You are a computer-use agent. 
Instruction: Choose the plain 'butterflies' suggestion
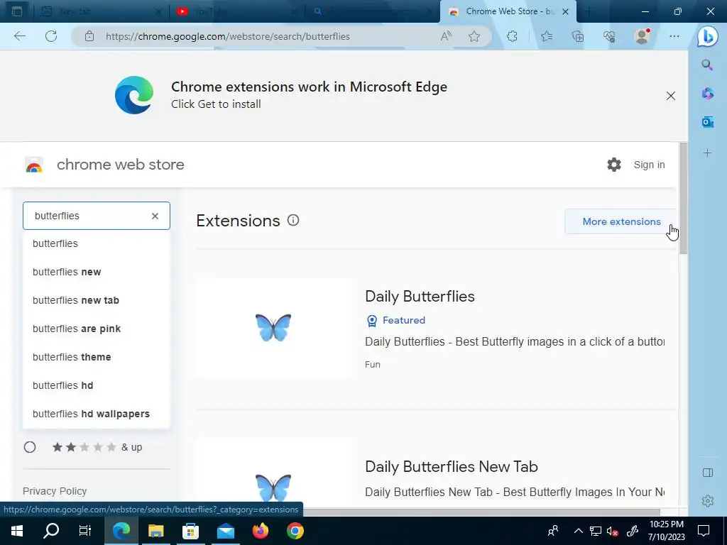click(97, 244)
